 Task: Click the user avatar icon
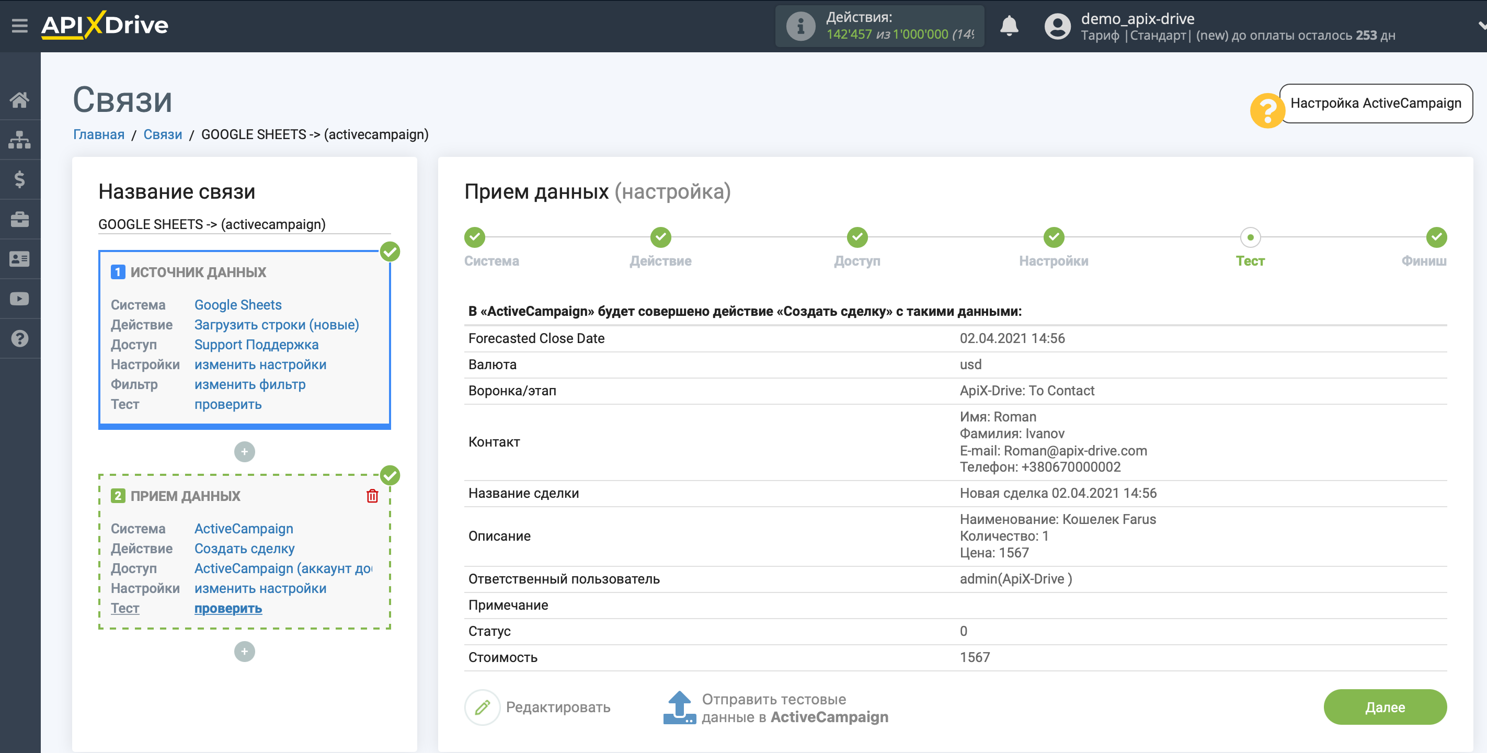click(x=1057, y=26)
